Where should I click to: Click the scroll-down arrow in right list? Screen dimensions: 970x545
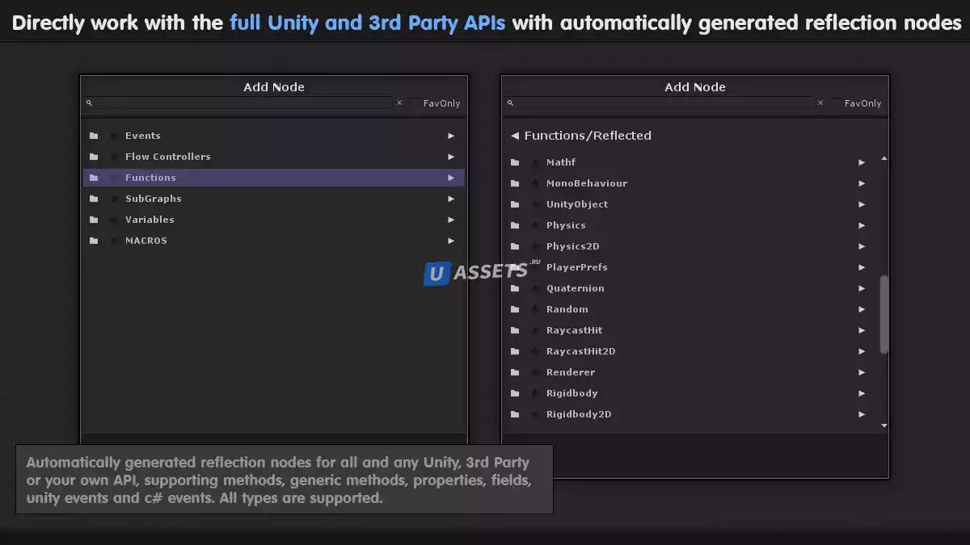click(884, 425)
